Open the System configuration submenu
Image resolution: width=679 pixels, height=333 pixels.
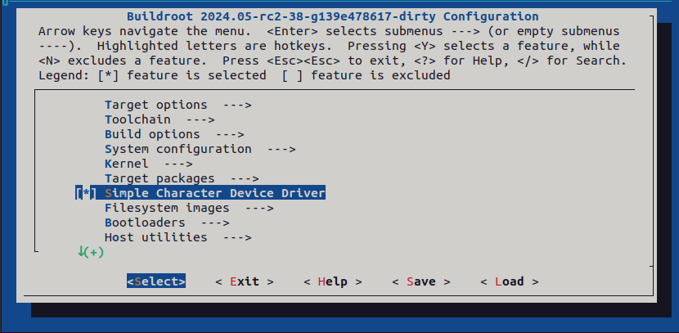(200, 149)
